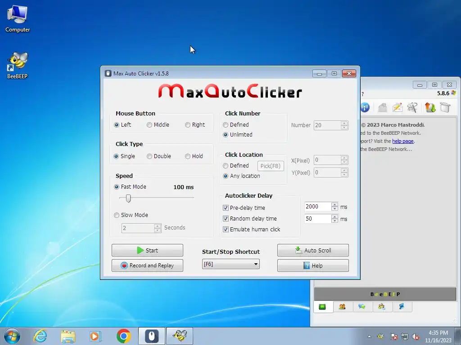Toggle the Emulate human click checkbox
The width and height of the screenshot is (461, 345).
(226, 230)
